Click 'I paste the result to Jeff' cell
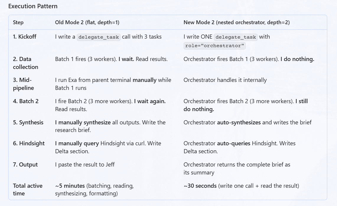 [85, 165]
